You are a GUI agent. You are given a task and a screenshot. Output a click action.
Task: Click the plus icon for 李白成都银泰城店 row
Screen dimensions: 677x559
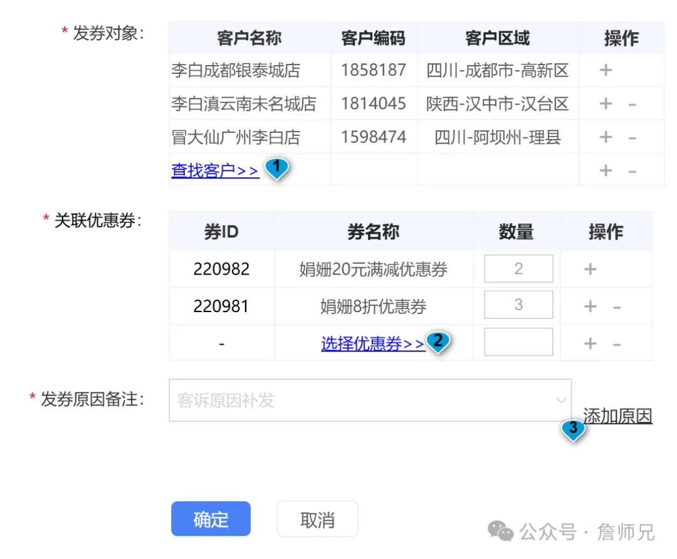(x=606, y=70)
